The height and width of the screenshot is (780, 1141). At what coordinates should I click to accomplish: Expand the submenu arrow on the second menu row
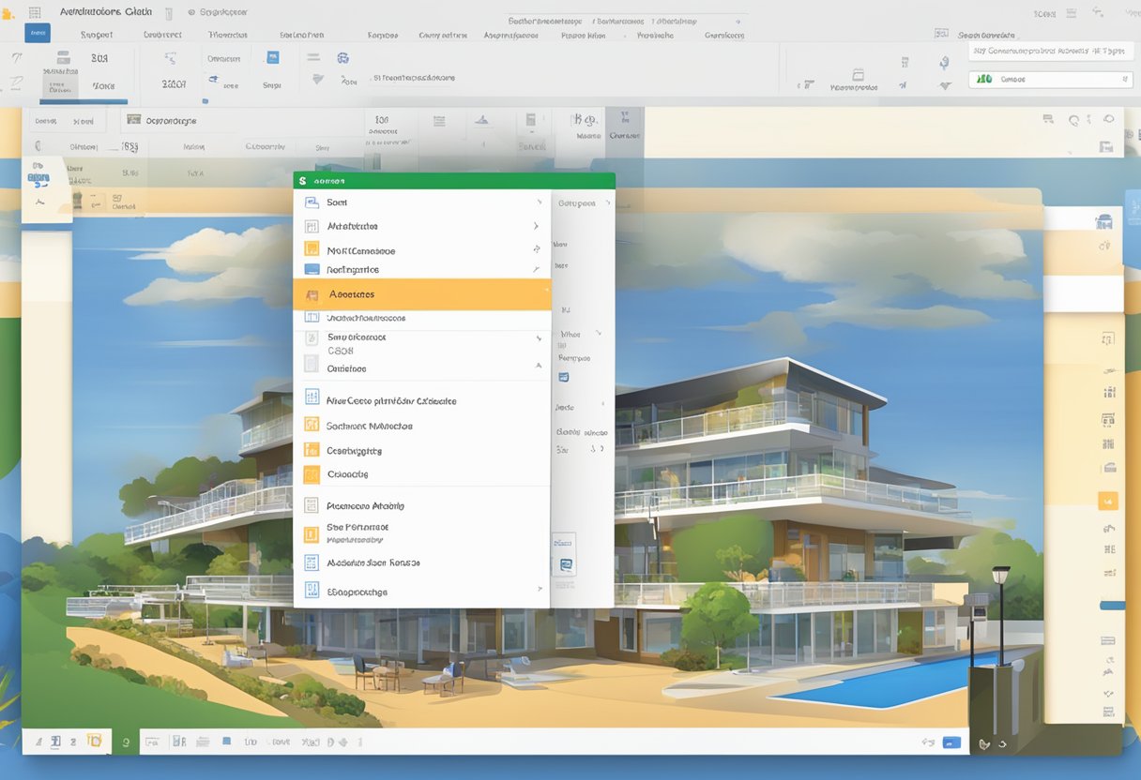click(x=536, y=226)
